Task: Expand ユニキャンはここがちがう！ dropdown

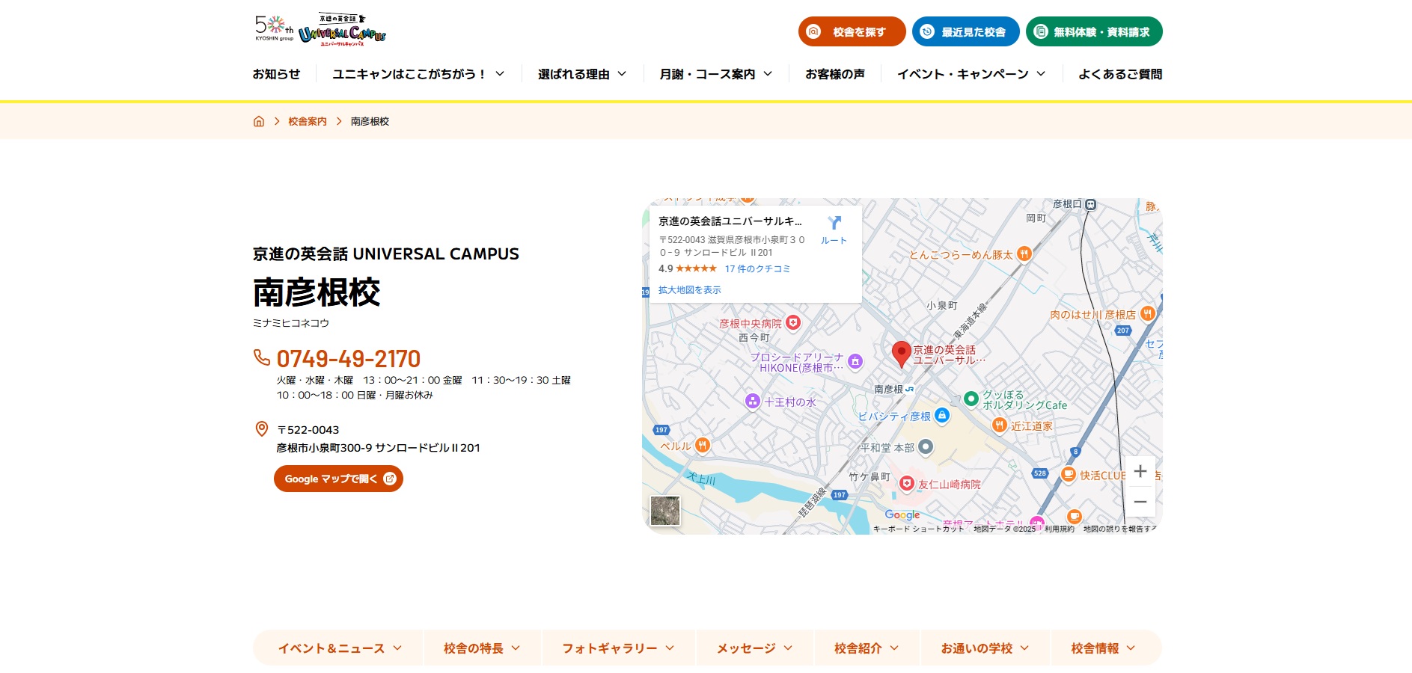Action: click(x=418, y=74)
